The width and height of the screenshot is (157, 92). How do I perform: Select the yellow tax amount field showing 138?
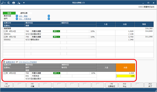(x=126, y=76)
